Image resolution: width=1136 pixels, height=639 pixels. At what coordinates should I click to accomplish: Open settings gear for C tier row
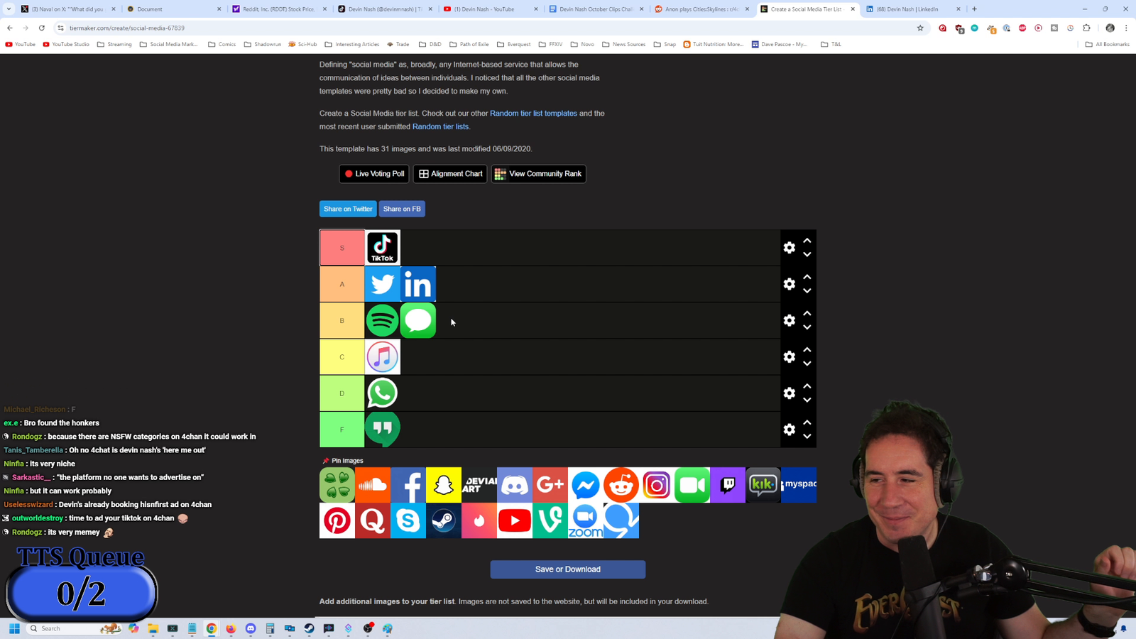click(790, 356)
